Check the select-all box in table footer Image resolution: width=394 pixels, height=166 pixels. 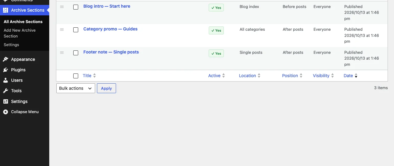76,76
